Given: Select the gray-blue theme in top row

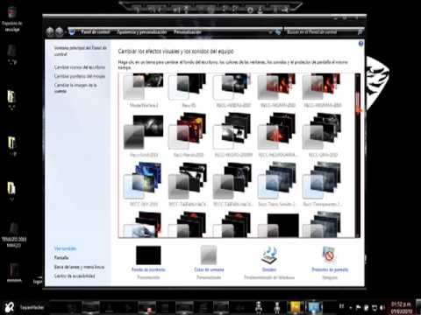Looking at the screenshot, I should click(233, 90).
